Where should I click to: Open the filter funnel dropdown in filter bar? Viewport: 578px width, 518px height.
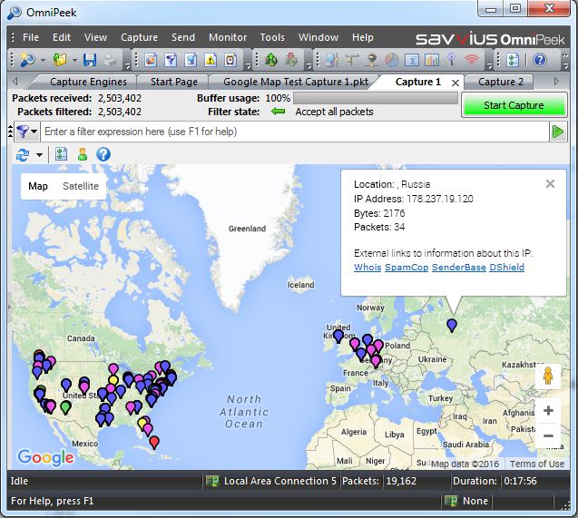27,132
